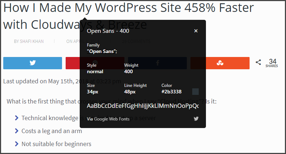The width and height of the screenshot is (286, 154).
Task: Click the popup title Open Sans - 400
Action: click(x=108, y=31)
